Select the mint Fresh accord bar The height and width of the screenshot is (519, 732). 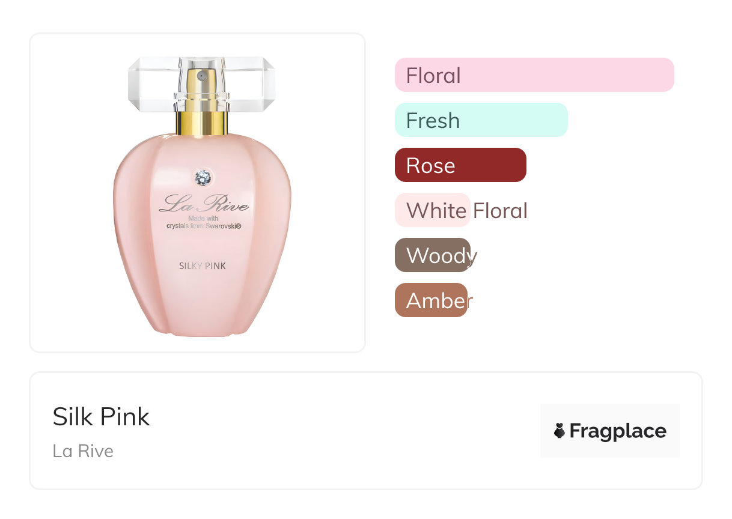[x=481, y=120]
